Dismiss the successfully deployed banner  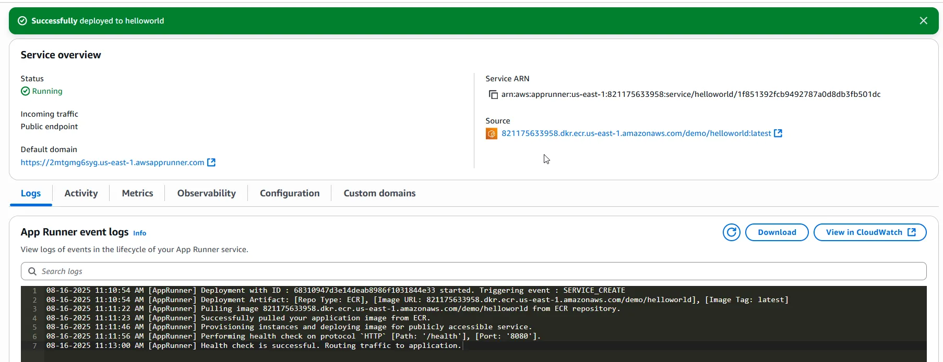click(923, 21)
